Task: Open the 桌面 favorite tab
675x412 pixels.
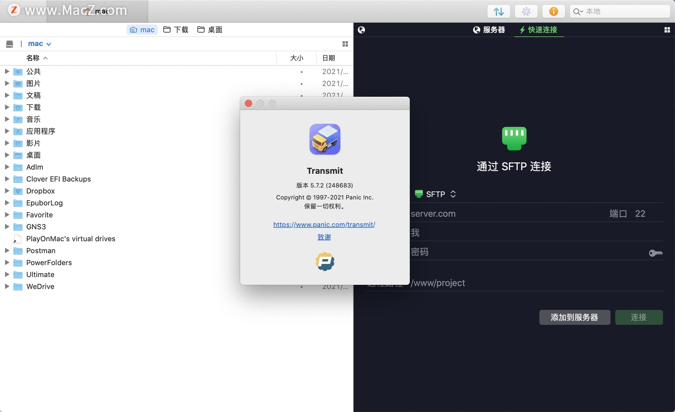Action: coord(210,30)
